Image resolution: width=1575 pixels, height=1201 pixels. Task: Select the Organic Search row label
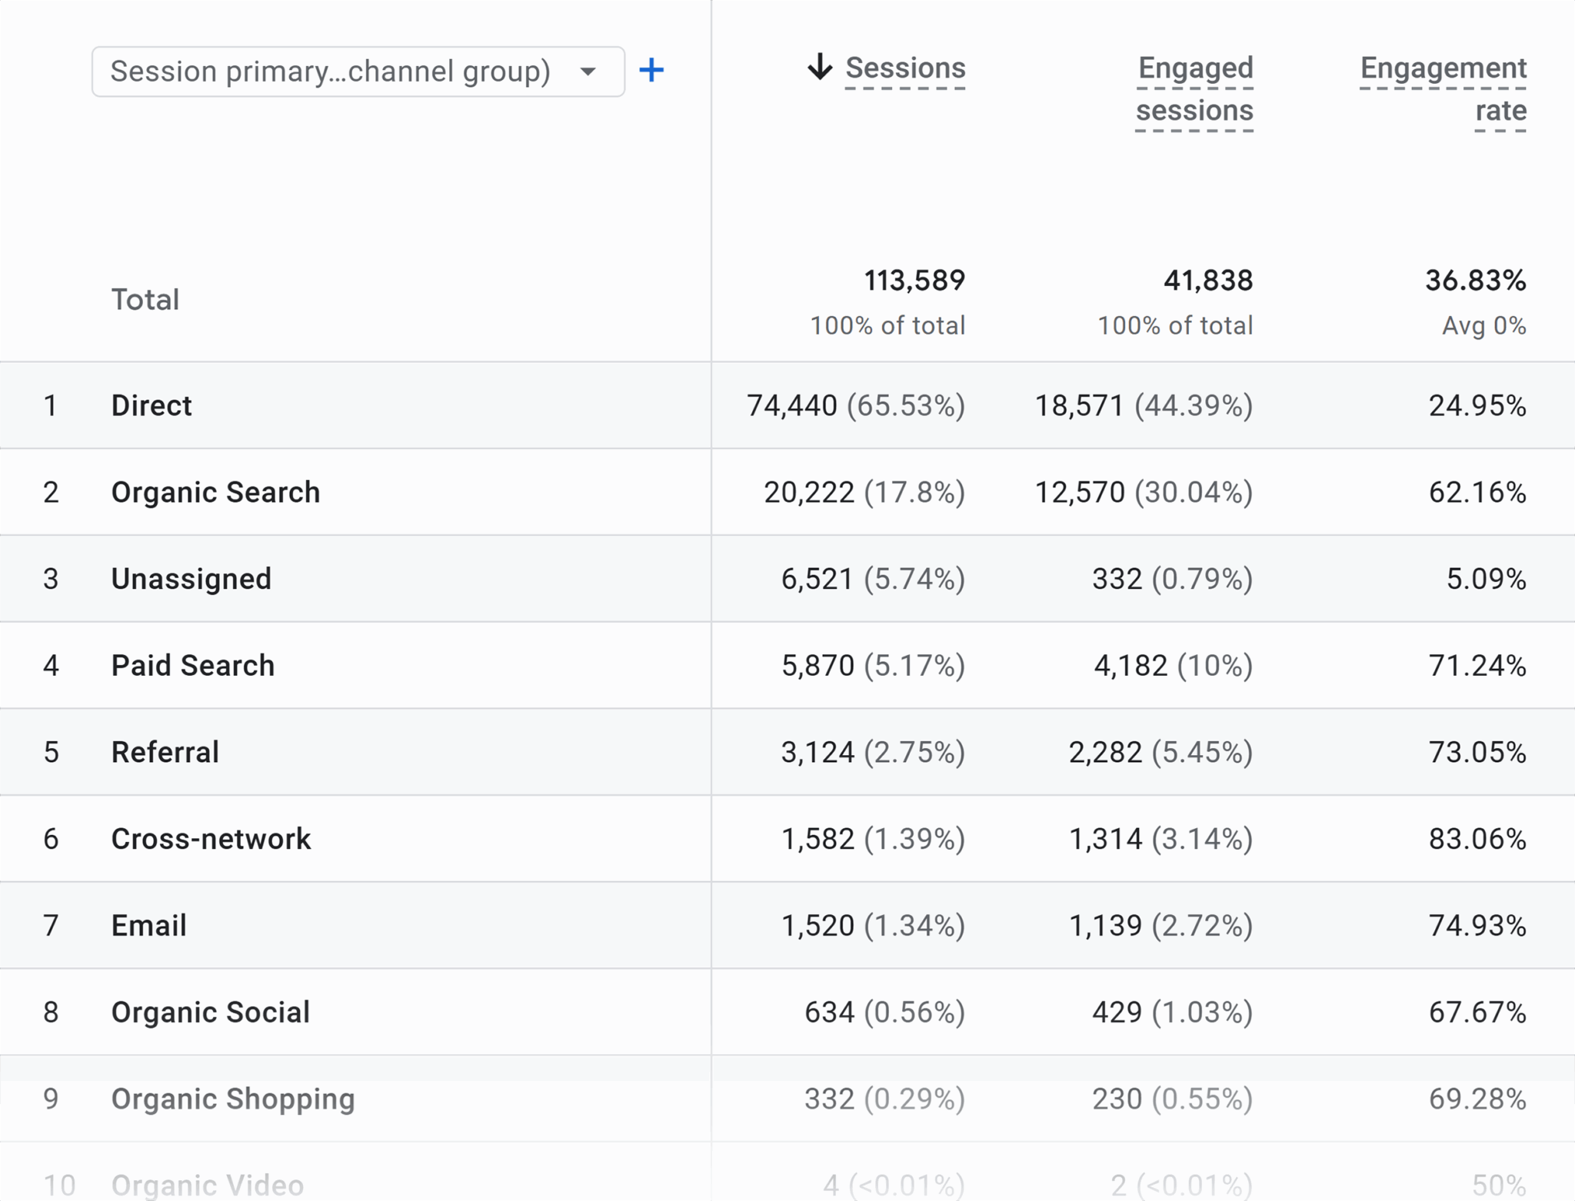pos(215,492)
